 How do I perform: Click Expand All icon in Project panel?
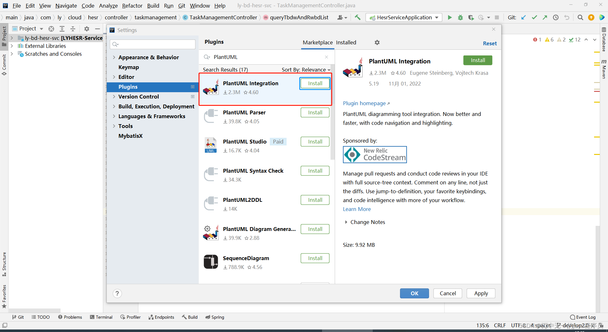point(62,29)
